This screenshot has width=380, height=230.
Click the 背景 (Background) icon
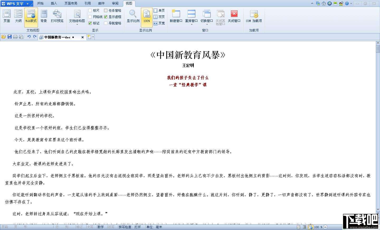44,17
